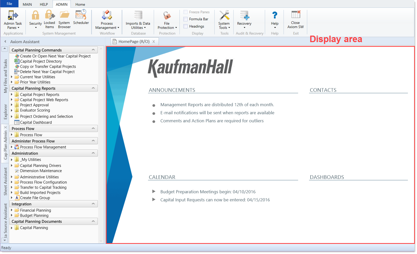
Task: Collapse the Integration section
Action: pos(93,204)
